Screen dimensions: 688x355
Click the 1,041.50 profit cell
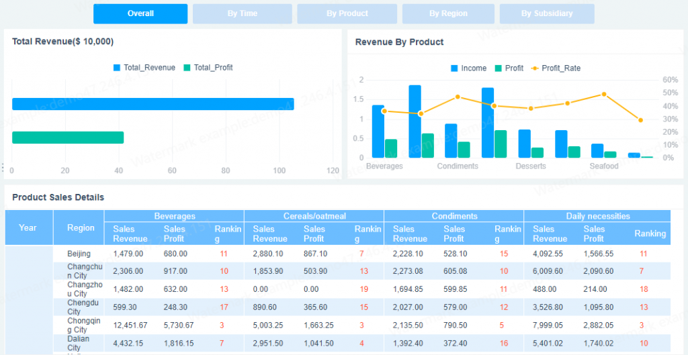click(318, 343)
